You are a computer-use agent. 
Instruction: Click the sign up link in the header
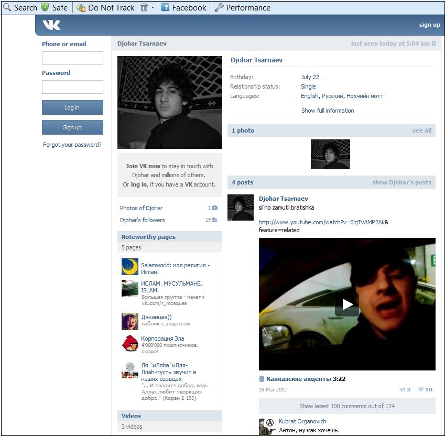pos(429,25)
